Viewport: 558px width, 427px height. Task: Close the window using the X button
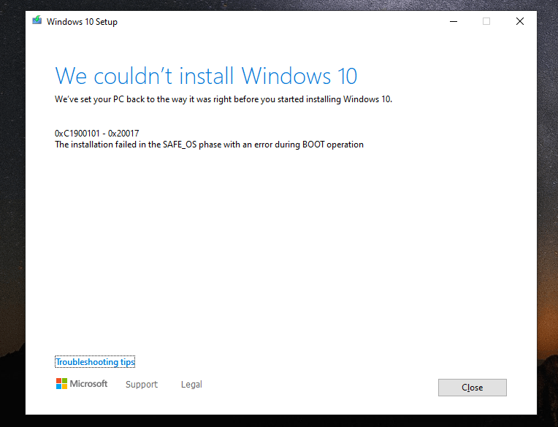pos(520,21)
